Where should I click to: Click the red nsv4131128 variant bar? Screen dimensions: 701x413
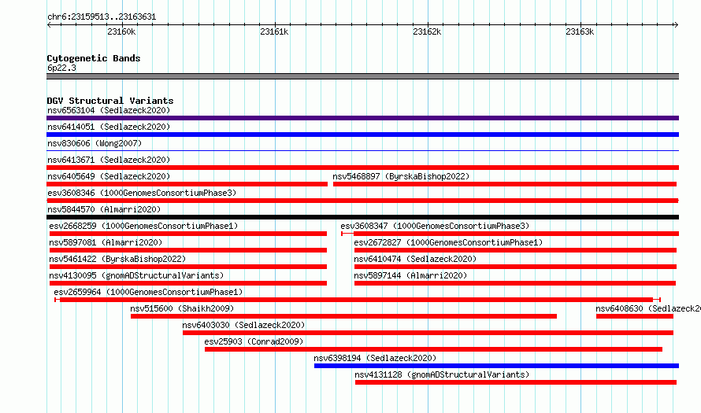tap(516, 382)
